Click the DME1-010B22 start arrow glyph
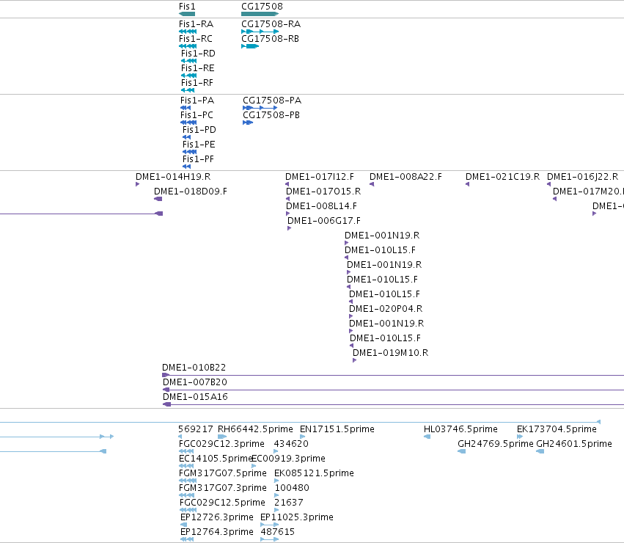Viewport: 624px width, 543px height. (166, 375)
